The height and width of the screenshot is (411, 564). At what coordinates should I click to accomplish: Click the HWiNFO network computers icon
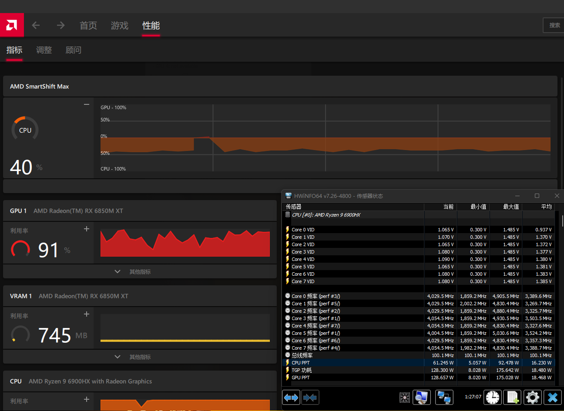coord(444,397)
